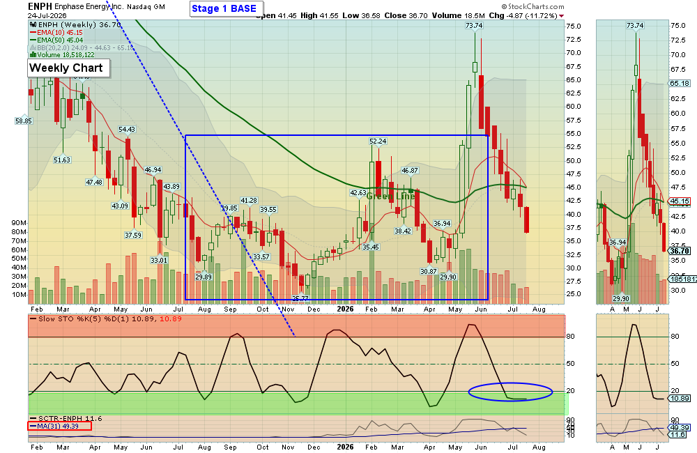Click the 'Green Line' annotation text
Screen dimensions: 697x453
pyautogui.click(x=390, y=196)
